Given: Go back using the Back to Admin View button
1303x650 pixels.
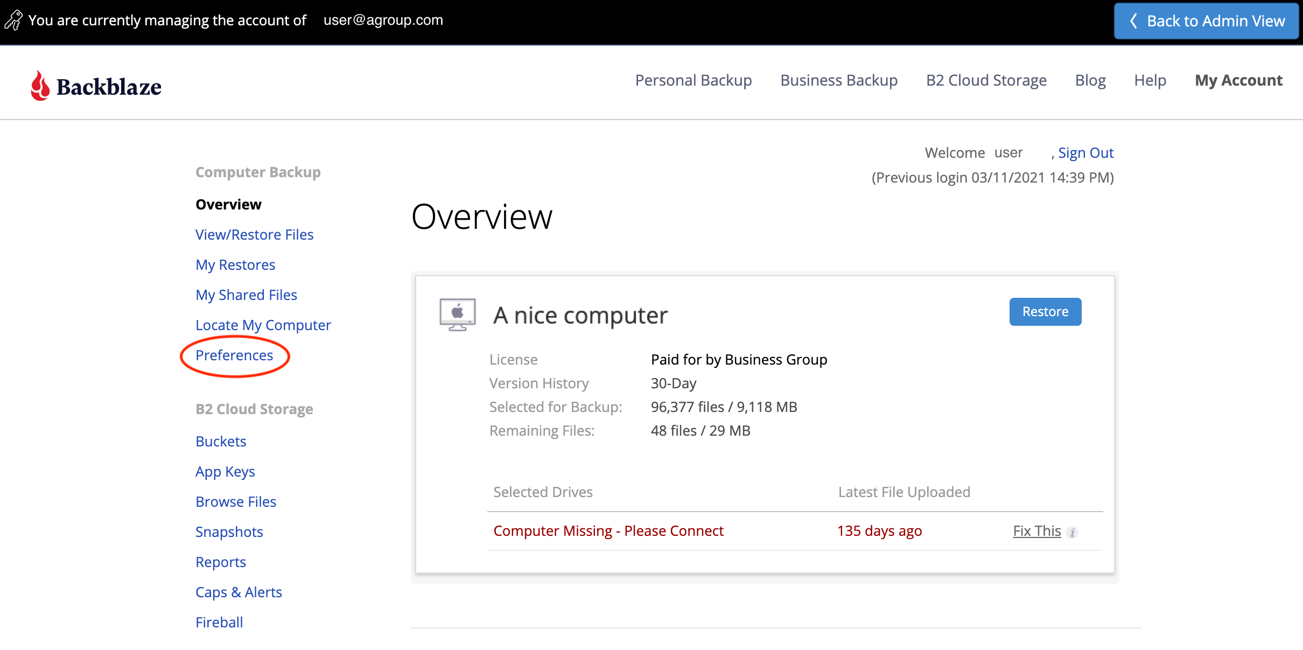Looking at the screenshot, I should pyautogui.click(x=1206, y=21).
